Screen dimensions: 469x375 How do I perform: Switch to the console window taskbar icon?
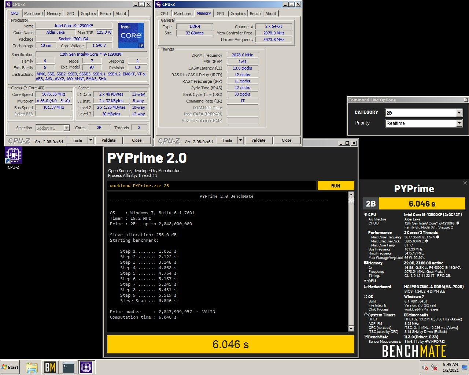(68, 367)
